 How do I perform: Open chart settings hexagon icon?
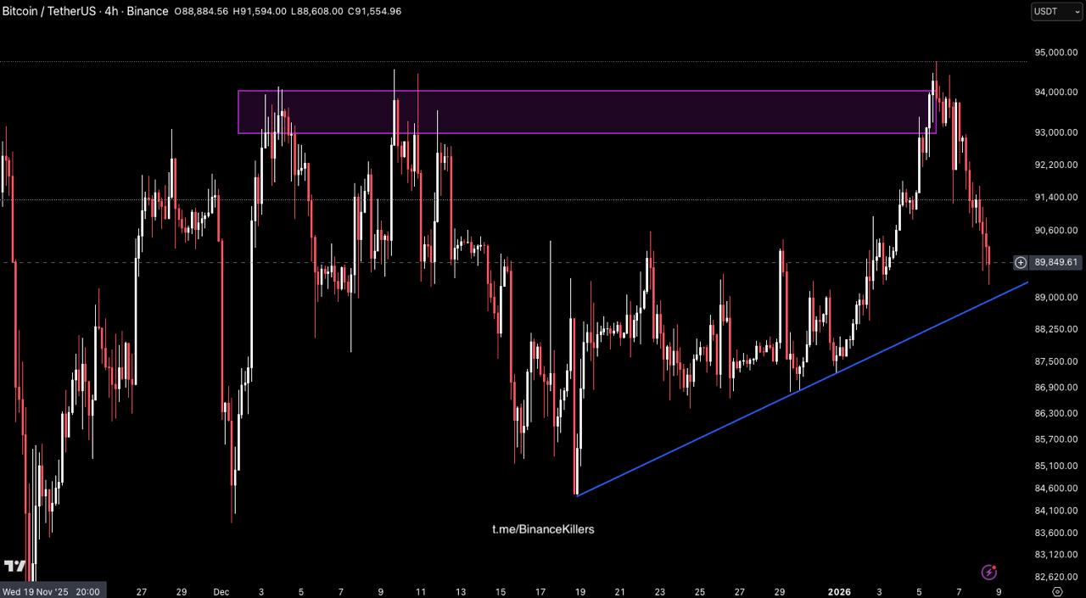tap(1057, 591)
